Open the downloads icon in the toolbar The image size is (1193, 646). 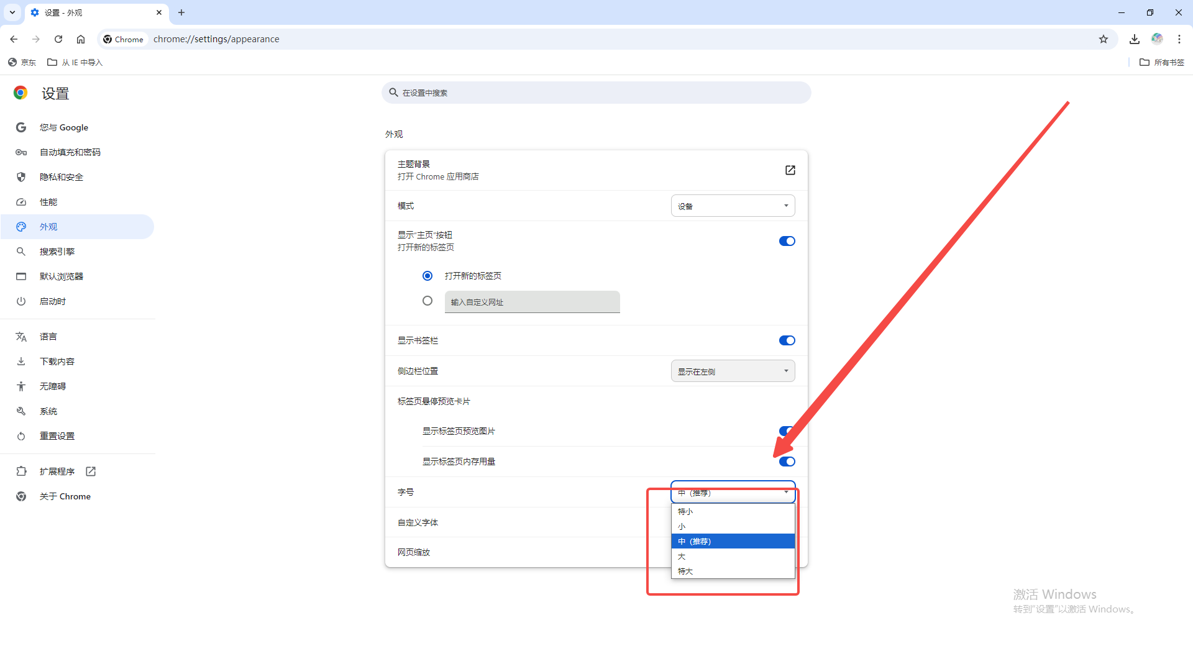(x=1135, y=39)
